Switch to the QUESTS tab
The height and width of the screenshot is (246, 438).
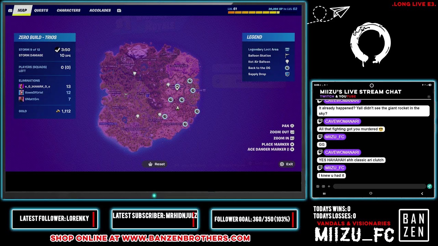(x=41, y=10)
